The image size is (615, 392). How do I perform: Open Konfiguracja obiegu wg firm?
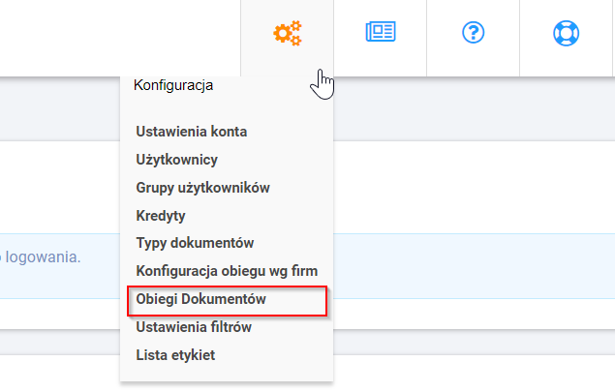pyautogui.click(x=227, y=271)
